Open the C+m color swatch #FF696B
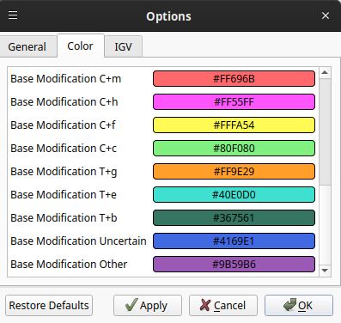Image resolution: width=341 pixels, height=323 pixels. [x=234, y=79]
